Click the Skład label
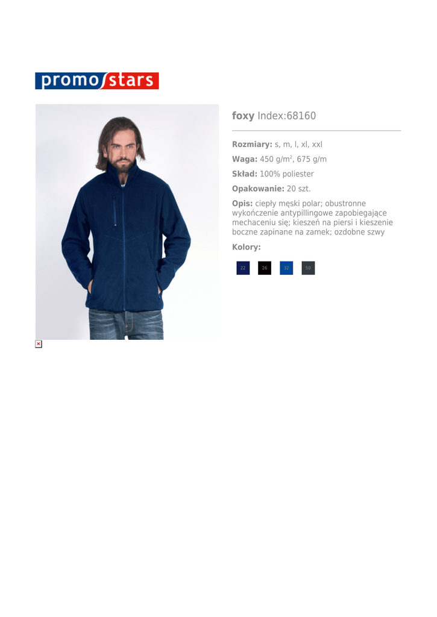 click(x=245, y=174)
